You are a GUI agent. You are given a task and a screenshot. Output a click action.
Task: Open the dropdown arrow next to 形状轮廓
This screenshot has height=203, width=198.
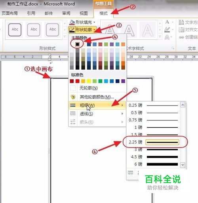click(94, 30)
